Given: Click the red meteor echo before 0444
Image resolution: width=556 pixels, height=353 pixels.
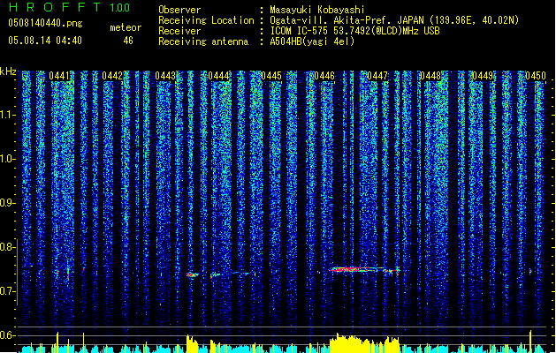Looking at the screenshot, I should click(x=193, y=274).
